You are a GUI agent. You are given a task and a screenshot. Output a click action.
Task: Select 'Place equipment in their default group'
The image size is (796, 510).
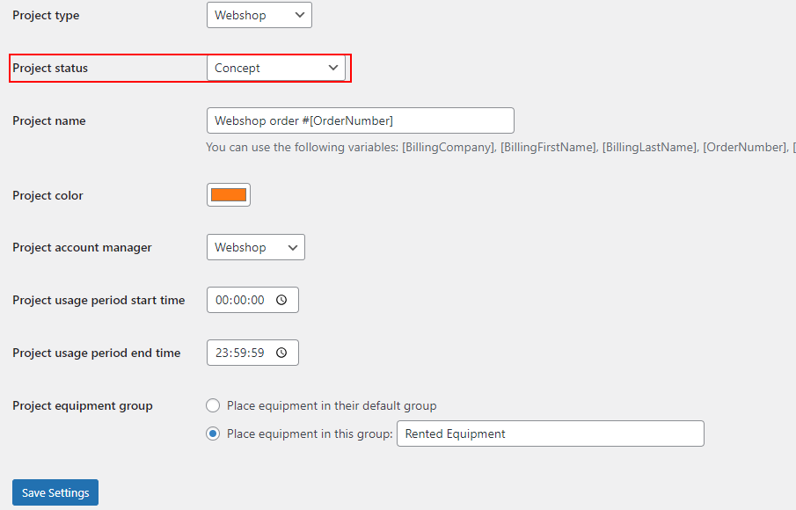(x=213, y=405)
